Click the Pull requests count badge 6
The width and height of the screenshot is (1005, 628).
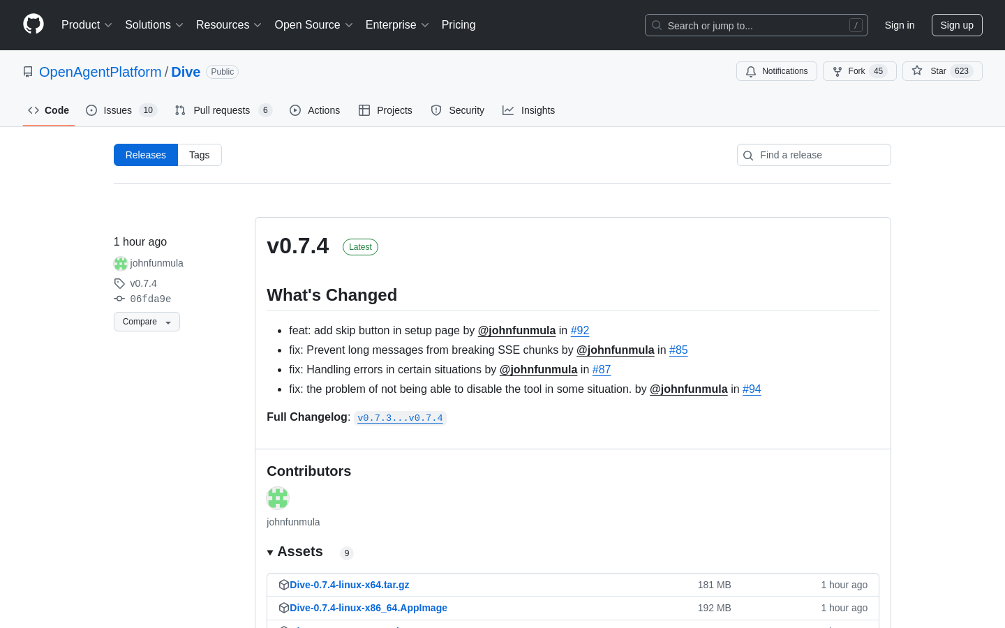265,110
